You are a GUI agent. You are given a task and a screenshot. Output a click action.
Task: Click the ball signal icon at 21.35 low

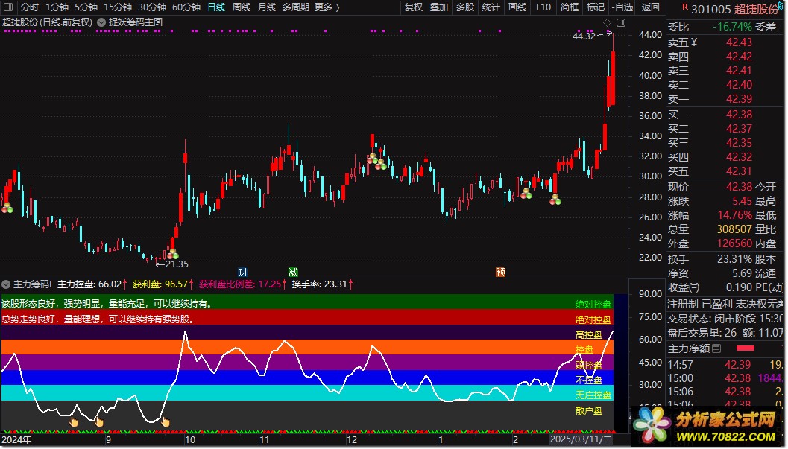click(x=172, y=254)
